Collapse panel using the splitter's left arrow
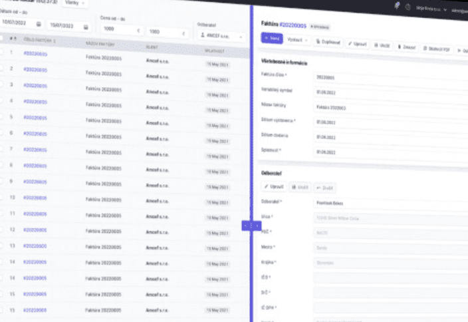This screenshot has width=468, height=322. click(x=245, y=226)
